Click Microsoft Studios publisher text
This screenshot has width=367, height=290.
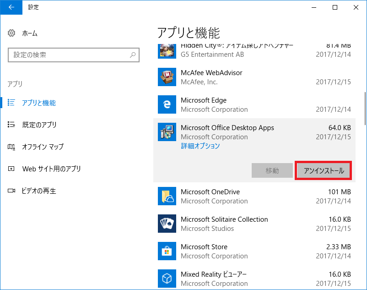point(207,229)
